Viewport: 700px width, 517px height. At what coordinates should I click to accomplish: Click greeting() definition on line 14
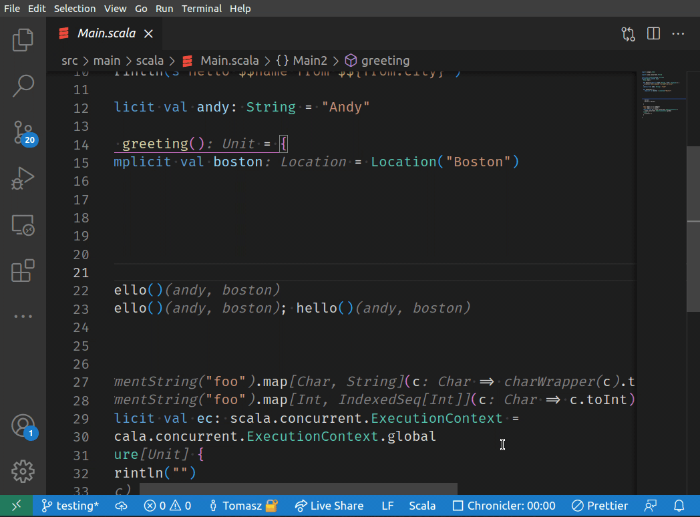[164, 144]
